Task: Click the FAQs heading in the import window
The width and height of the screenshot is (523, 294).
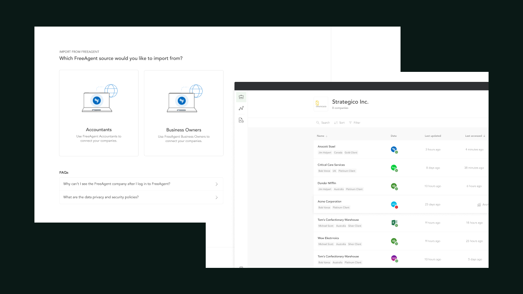Action: tap(64, 172)
